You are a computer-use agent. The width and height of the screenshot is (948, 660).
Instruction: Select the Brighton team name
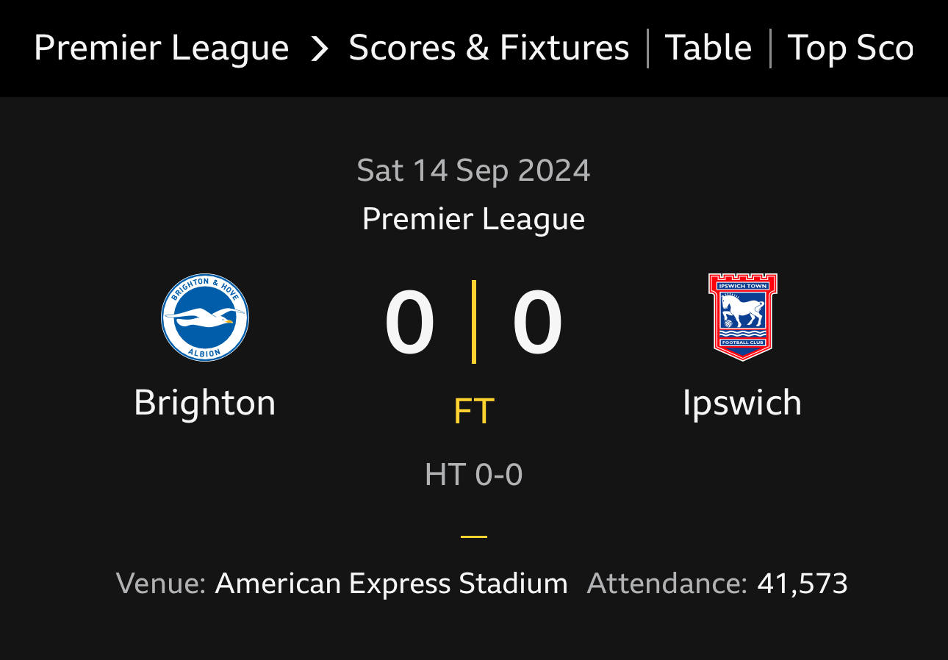(x=205, y=403)
